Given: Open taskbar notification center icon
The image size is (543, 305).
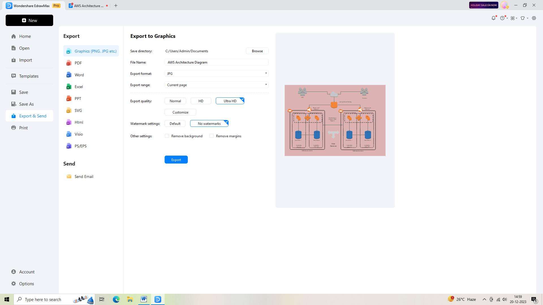Looking at the screenshot, I should pyautogui.click(x=534, y=299).
